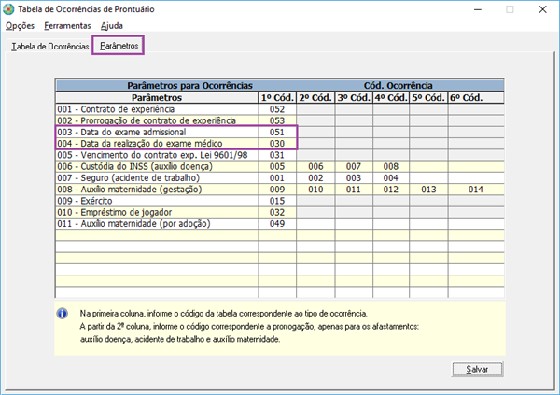Open the Ajuda menu

pyautogui.click(x=112, y=26)
